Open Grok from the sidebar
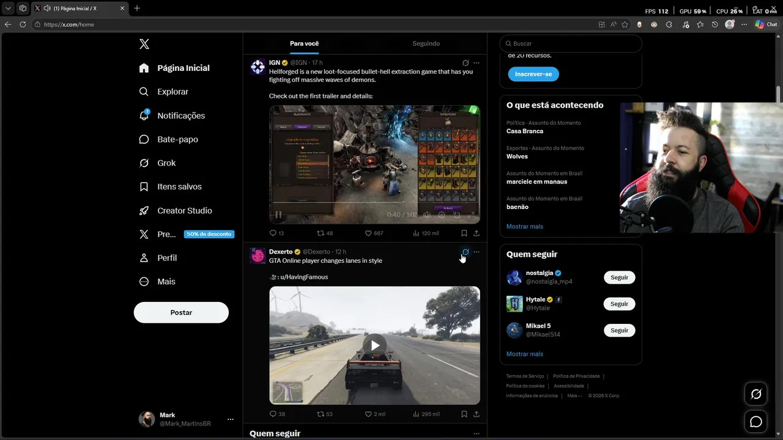 (157, 163)
